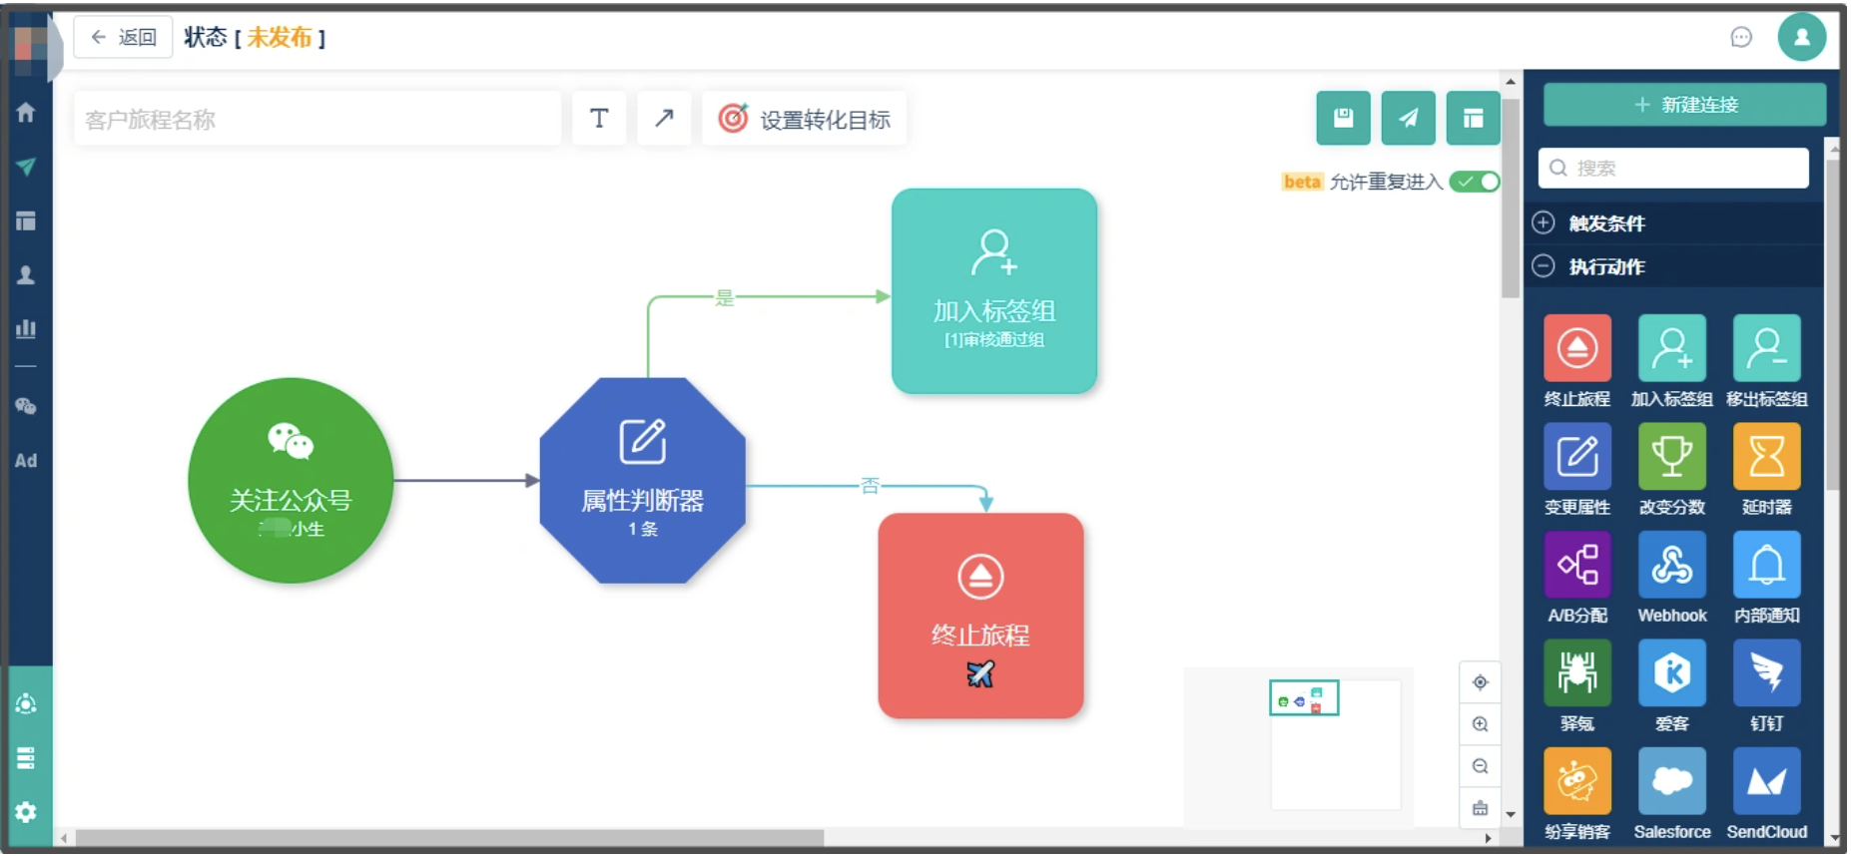This screenshot has width=1851, height=856.
Task: Open the paper plane sidebar icon
Action: (x=26, y=167)
